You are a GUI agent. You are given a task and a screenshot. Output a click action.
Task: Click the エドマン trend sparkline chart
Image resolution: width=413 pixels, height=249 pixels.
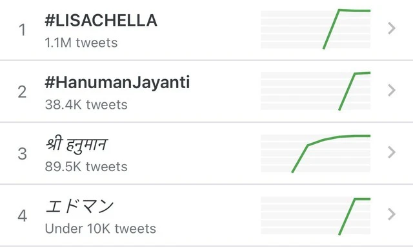point(316,216)
